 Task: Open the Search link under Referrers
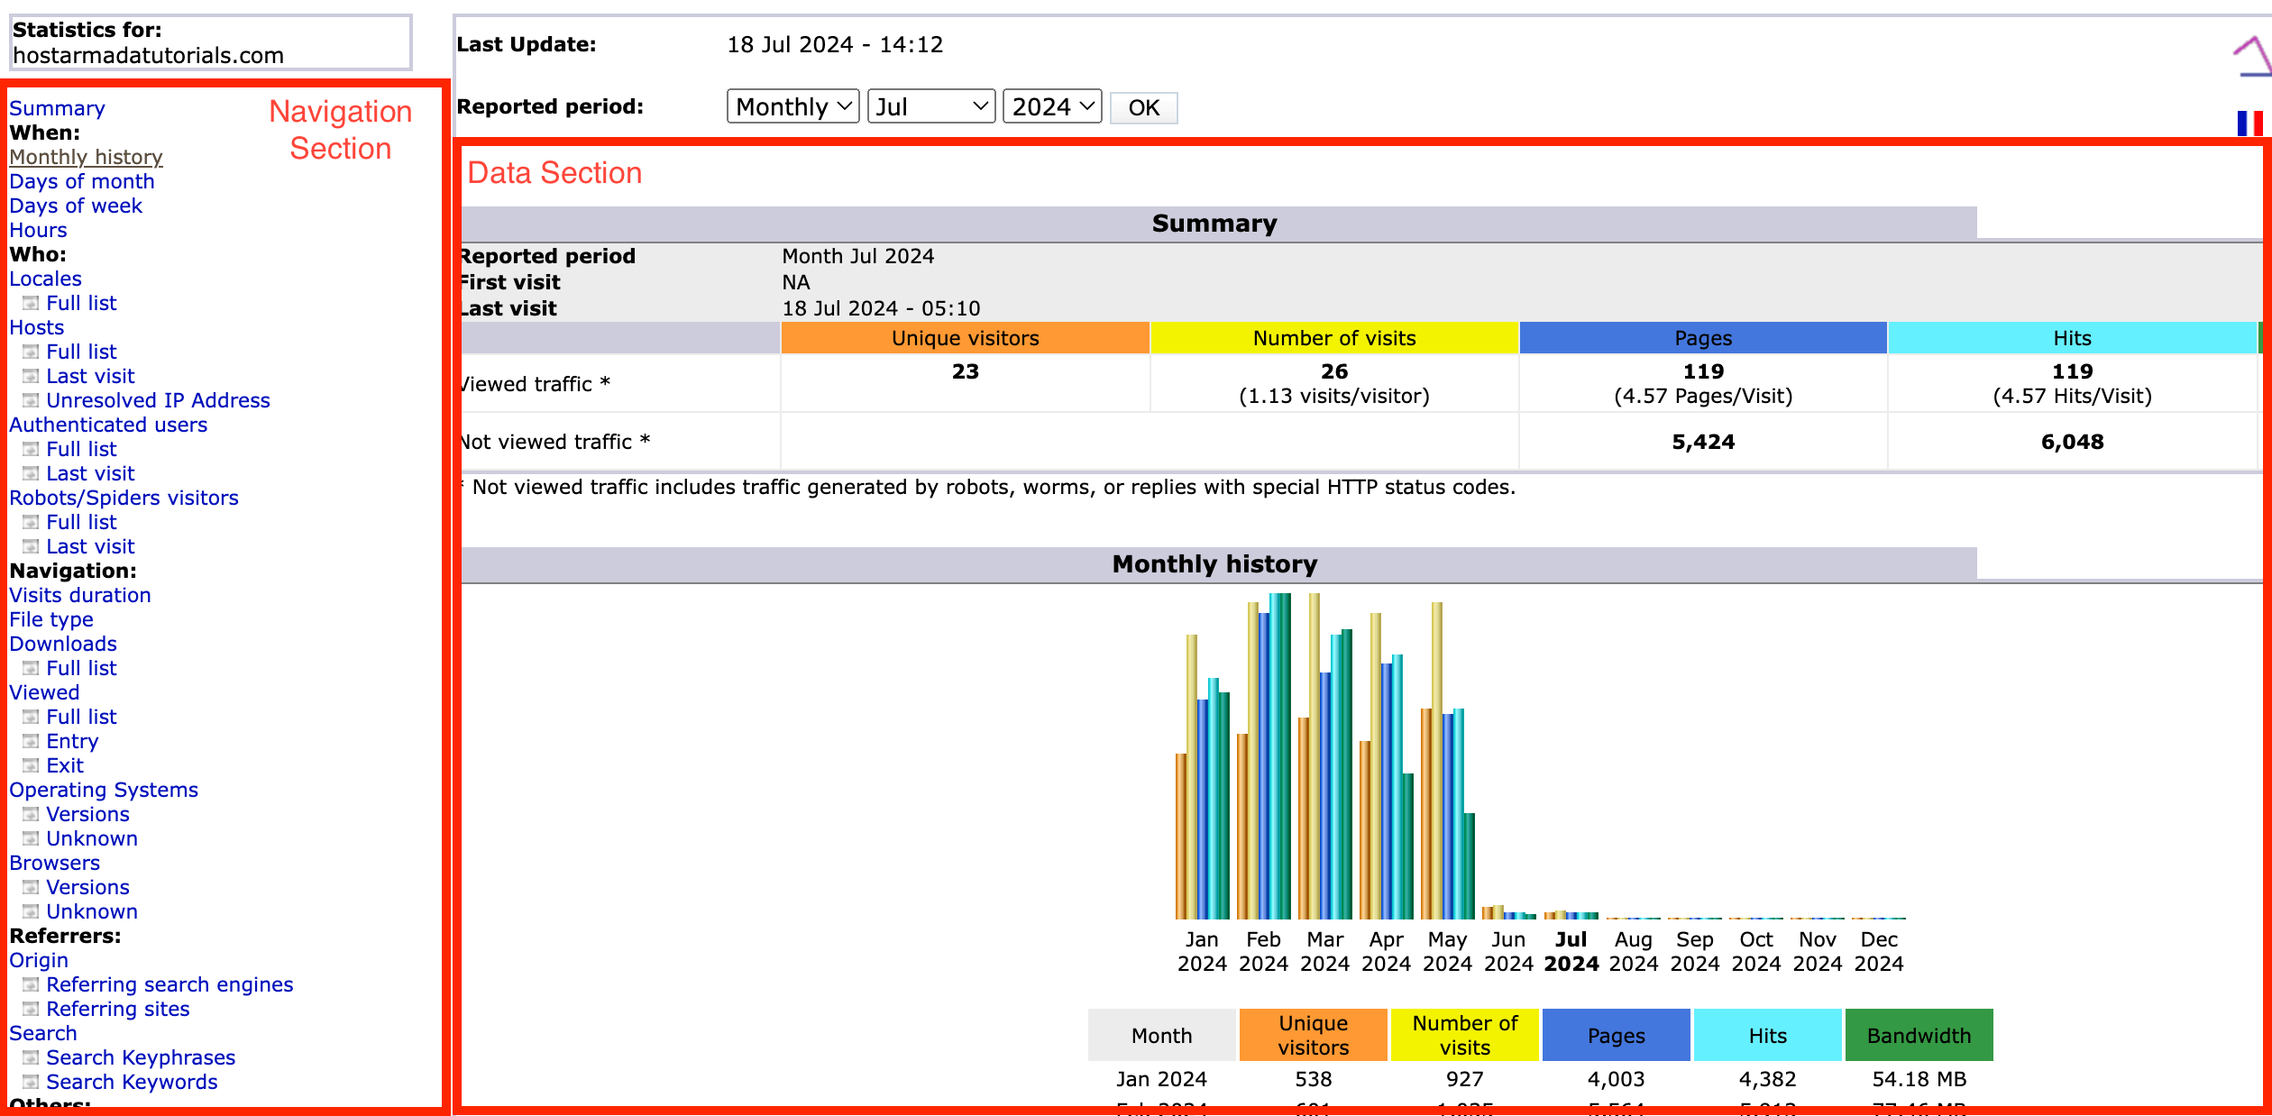[x=43, y=1033]
